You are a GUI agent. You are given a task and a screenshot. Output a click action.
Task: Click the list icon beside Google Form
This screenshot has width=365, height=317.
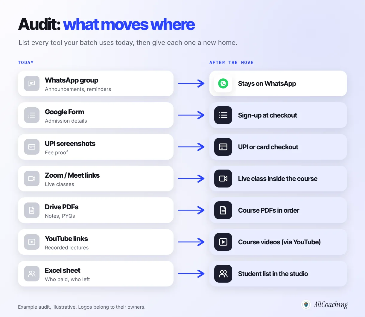[32, 115]
